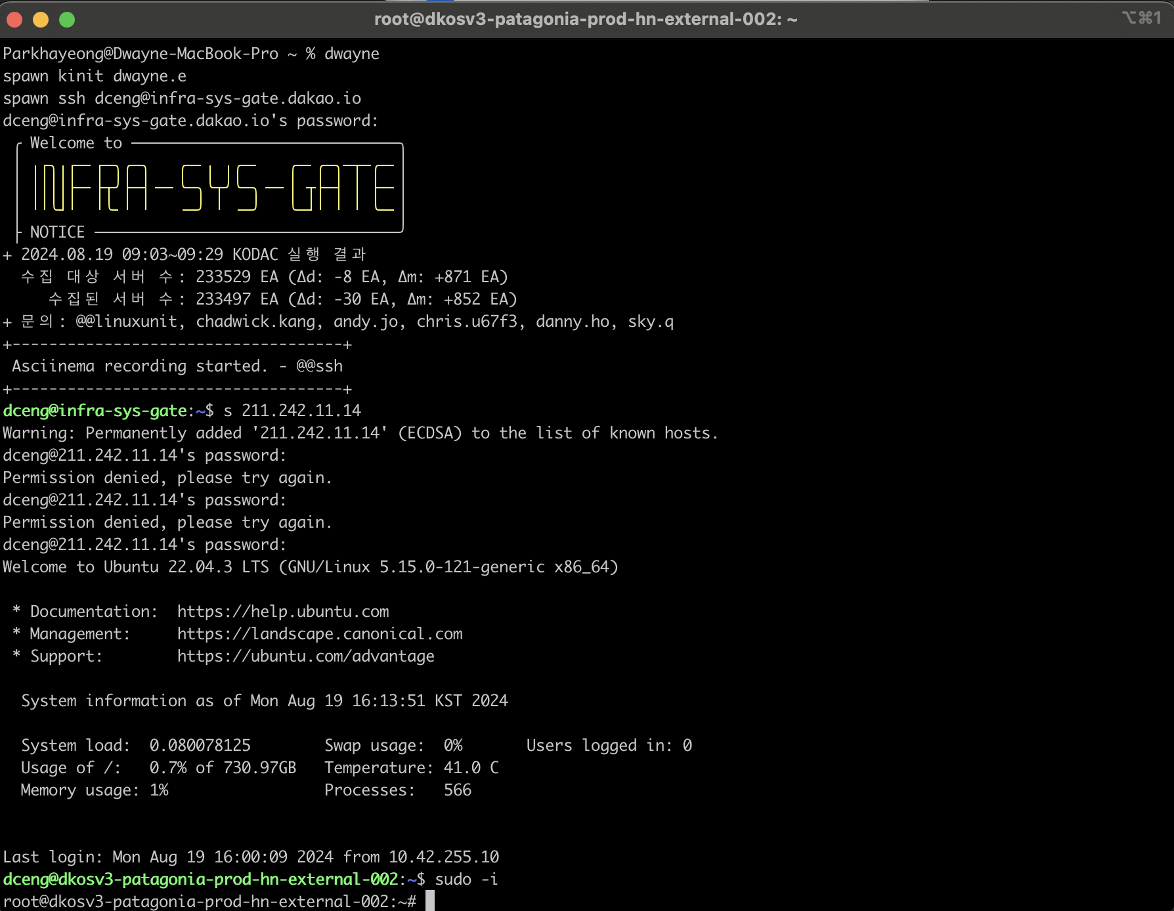Click the 'Processes: 566' entry

click(398, 790)
